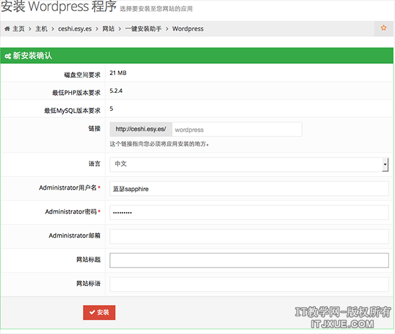Viewport: 395px width, 334px height.
Task: Click the 这个链接指向您必须将应用安装的地方 hint
Action: [x=159, y=144]
